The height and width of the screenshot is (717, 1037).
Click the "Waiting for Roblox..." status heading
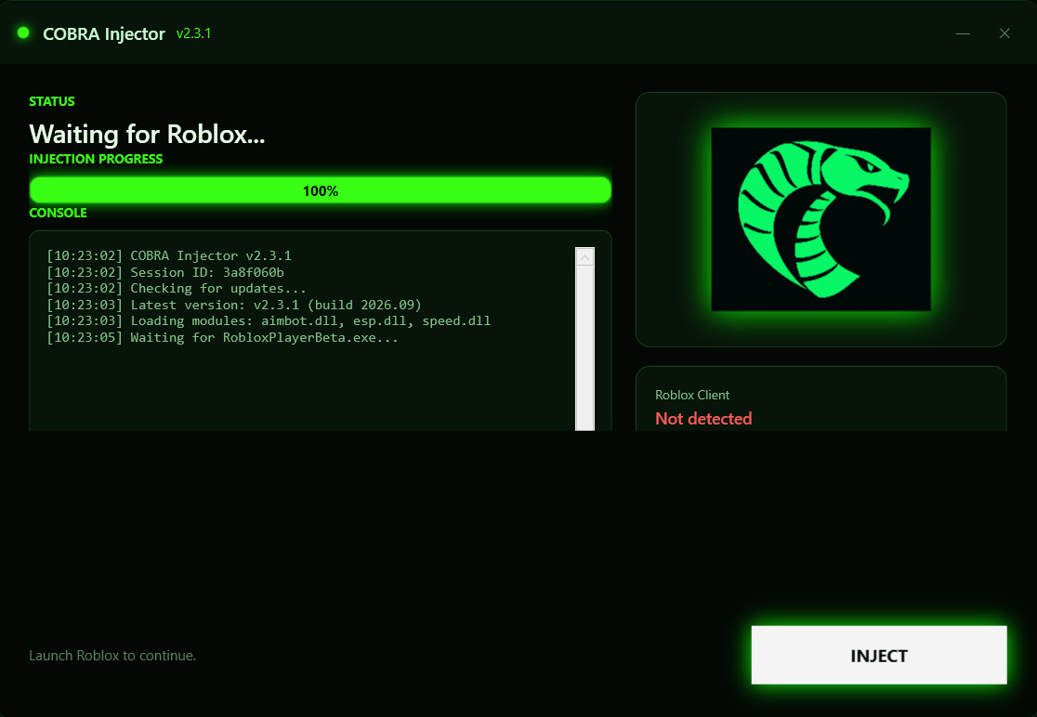(147, 134)
